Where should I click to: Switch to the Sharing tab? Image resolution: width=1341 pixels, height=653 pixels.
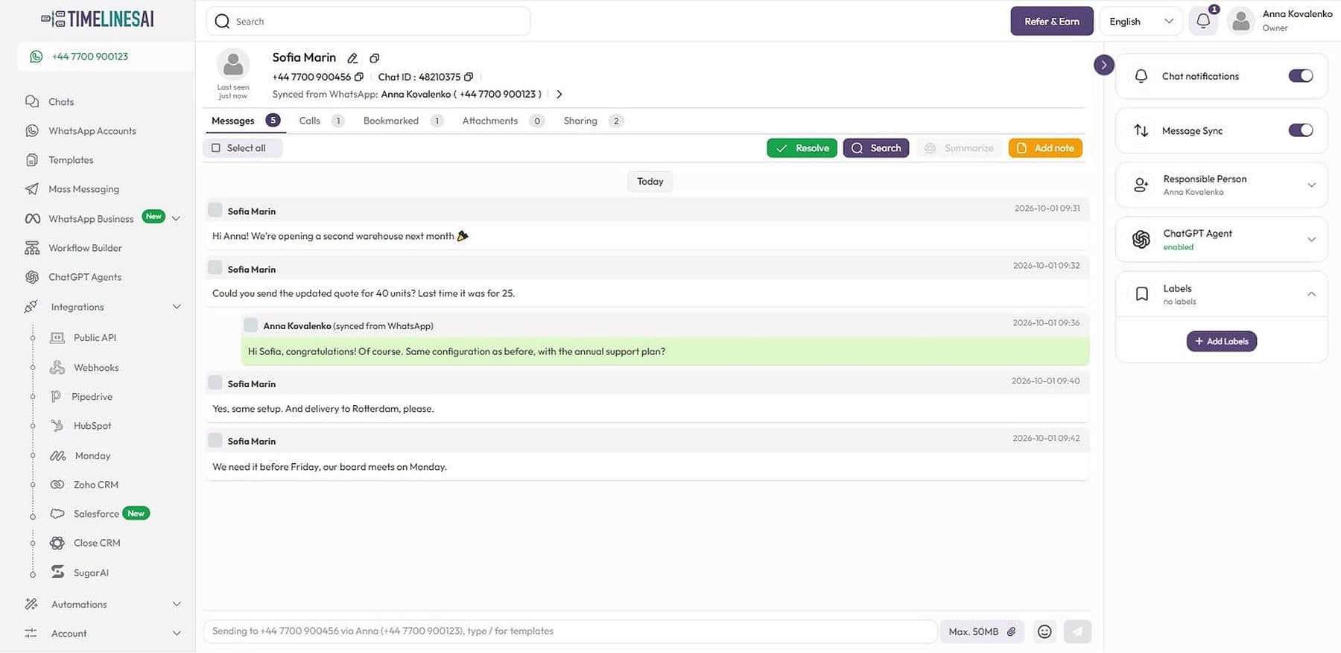coord(593,121)
